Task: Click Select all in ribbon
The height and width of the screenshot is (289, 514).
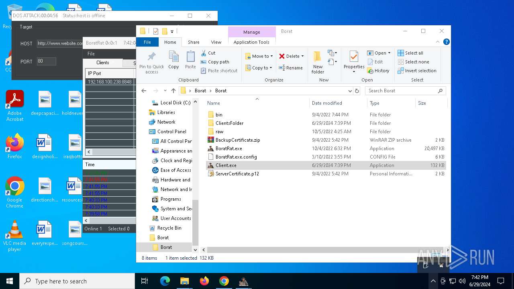Action: (410, 53)
